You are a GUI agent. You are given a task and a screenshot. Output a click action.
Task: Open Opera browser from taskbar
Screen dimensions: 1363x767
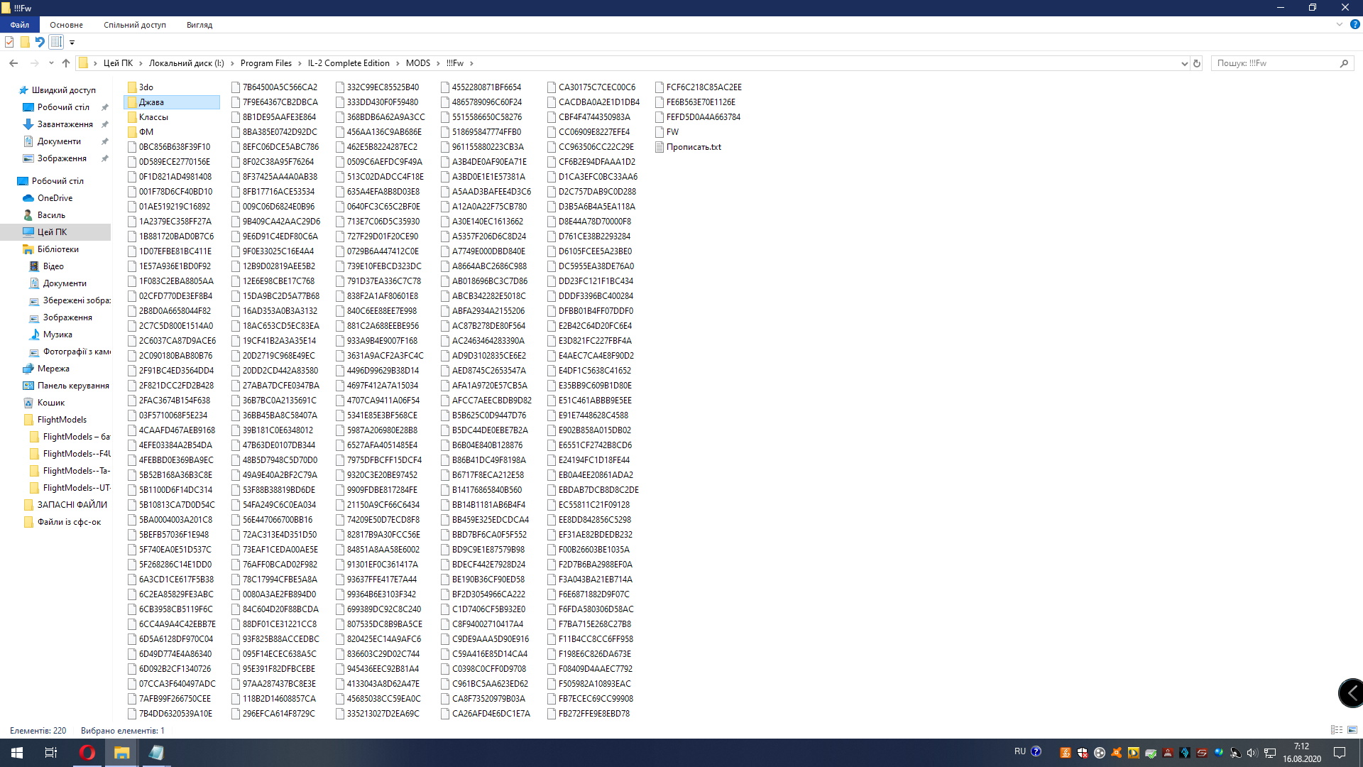point(87,753)
